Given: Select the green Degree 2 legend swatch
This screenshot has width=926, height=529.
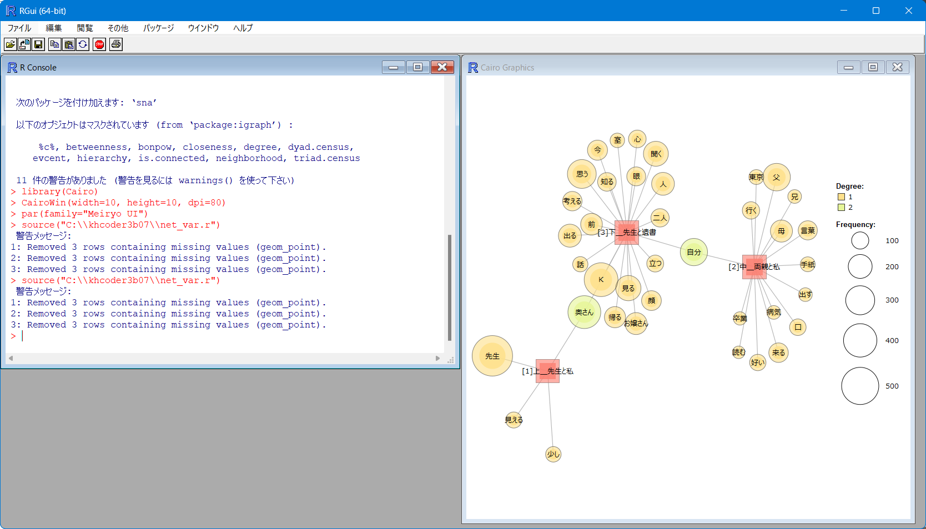Looking at the screenshot, I should (840, 207).
